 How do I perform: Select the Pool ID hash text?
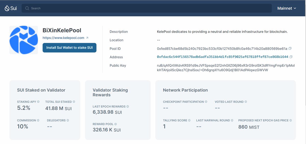point(222,48)
